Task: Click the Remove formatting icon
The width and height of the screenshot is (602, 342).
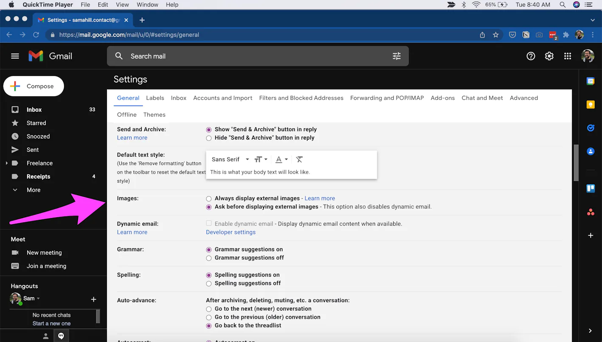Action: 299,160
